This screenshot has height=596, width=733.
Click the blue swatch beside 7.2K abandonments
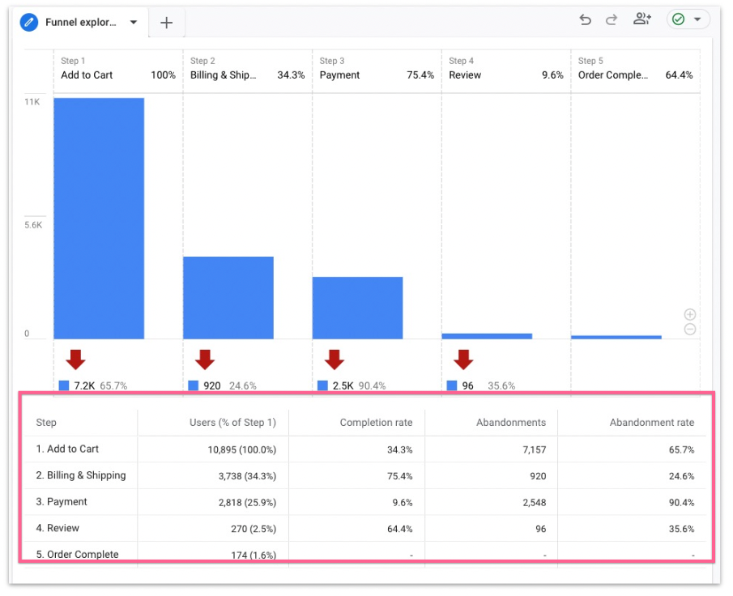[x=64, y=386]
